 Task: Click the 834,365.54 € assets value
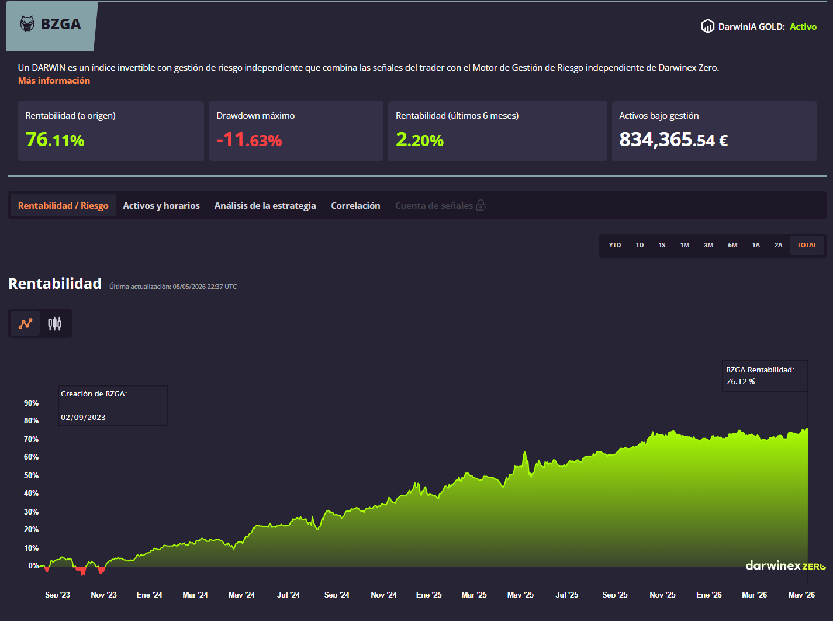pyautogui.click(x=673, y=140)
